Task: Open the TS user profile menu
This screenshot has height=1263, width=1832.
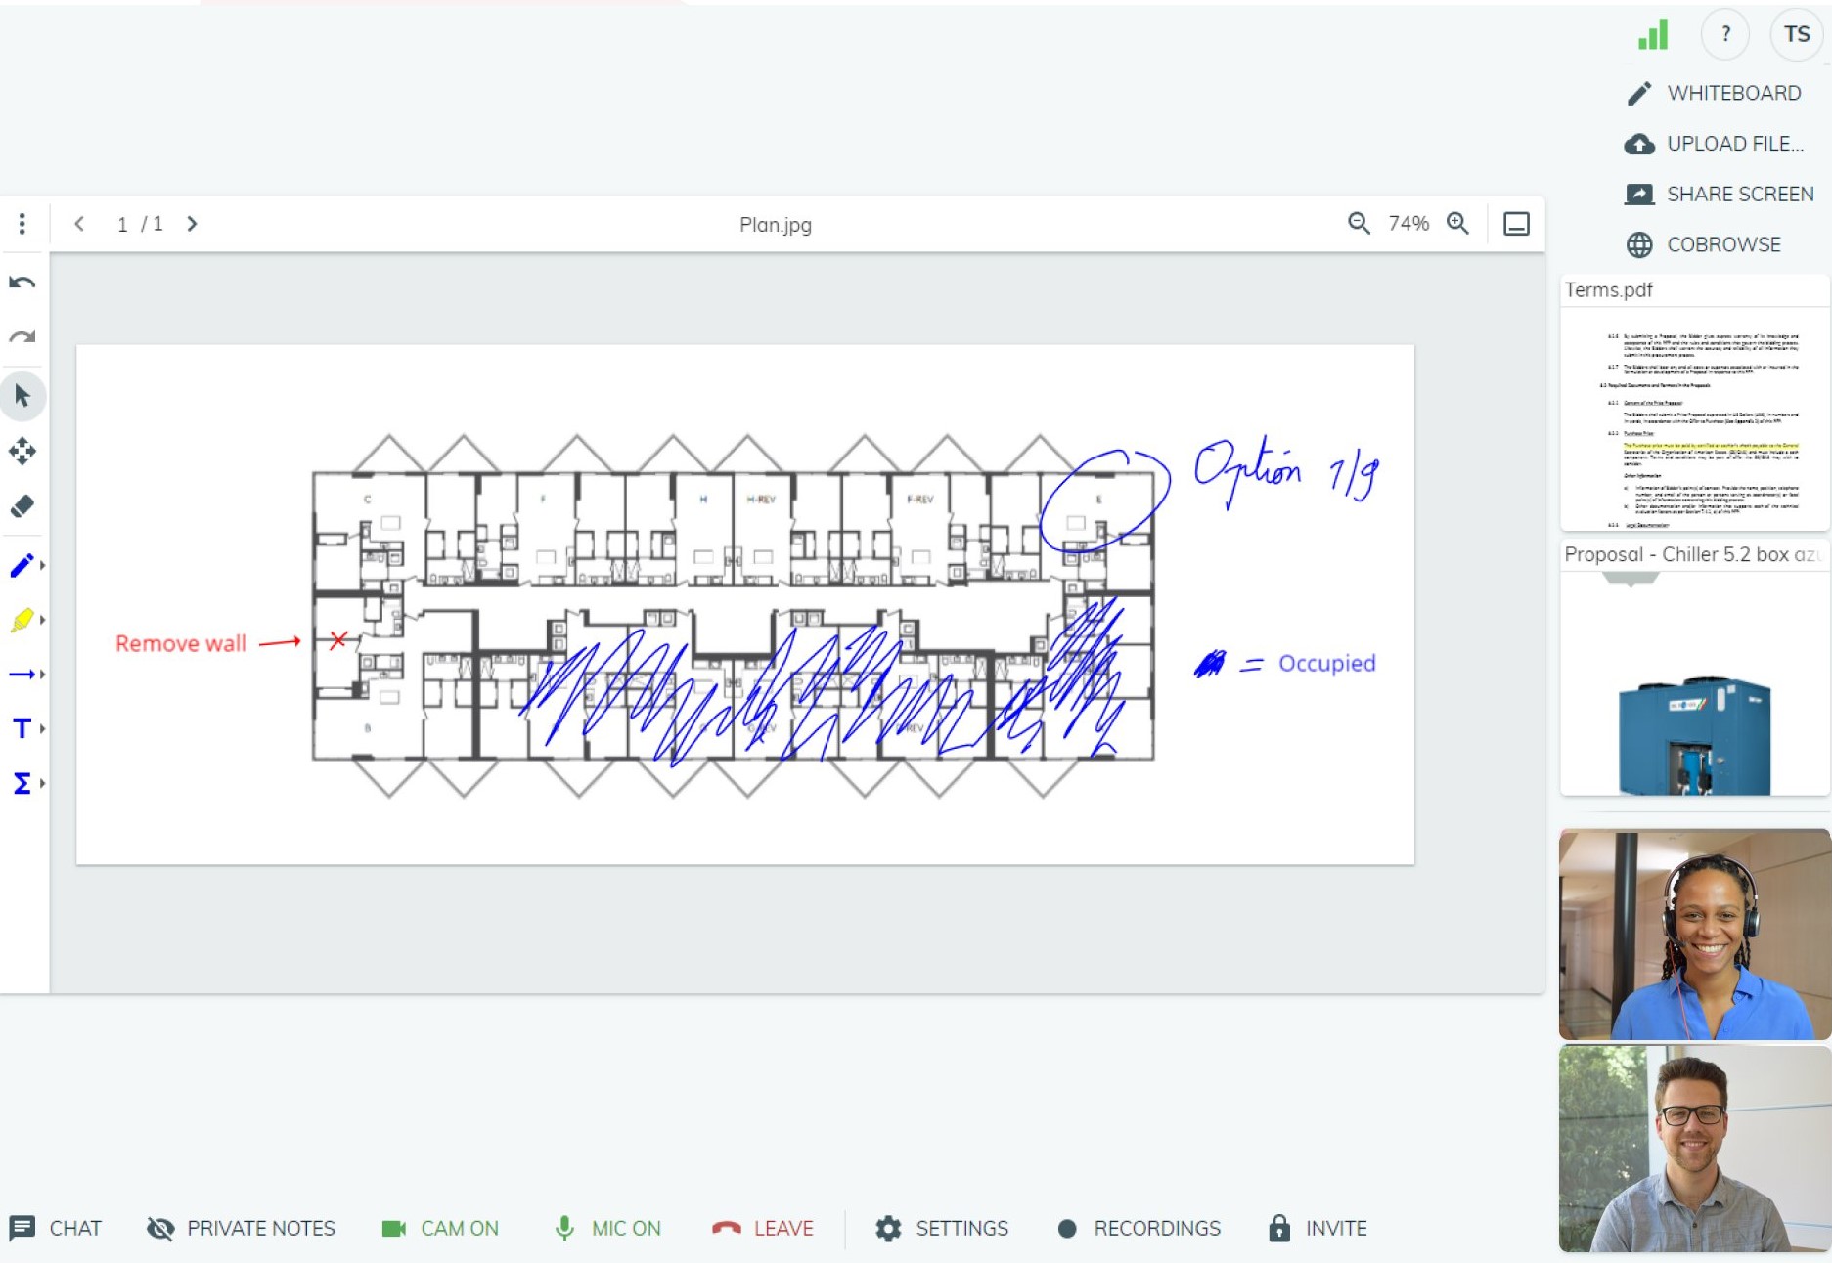Action: (1797, 34)
